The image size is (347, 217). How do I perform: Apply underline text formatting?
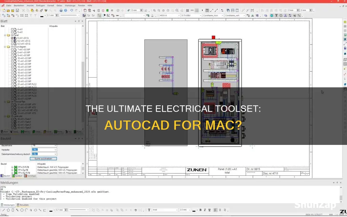(x=209, y=210)
